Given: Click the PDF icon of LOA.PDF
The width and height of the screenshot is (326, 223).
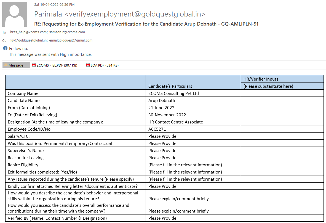Looking at the screenshot, I should click(88, 65).
